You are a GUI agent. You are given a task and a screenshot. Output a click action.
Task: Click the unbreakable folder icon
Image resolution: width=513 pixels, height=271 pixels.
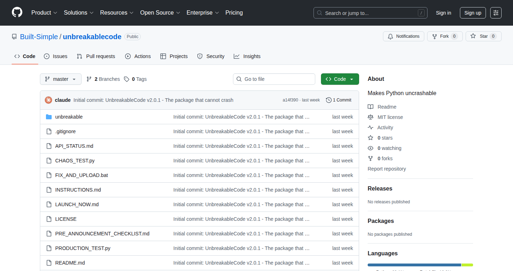pyautogui.click(x=49, y=117)
